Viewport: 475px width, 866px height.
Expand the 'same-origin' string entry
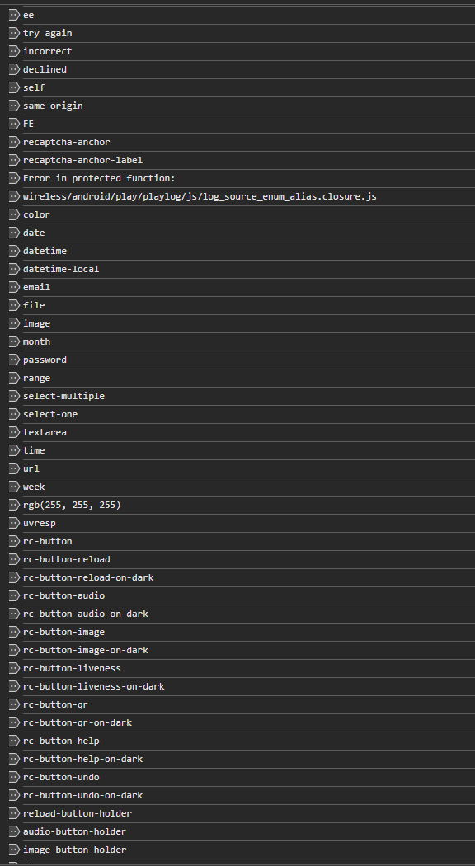tap(14, 106)
